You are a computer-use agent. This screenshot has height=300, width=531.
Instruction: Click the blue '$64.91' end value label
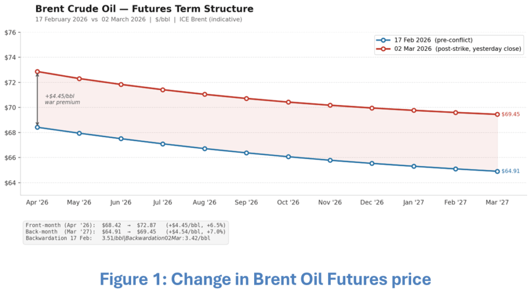pyautogui.click(x=511, y=171)
